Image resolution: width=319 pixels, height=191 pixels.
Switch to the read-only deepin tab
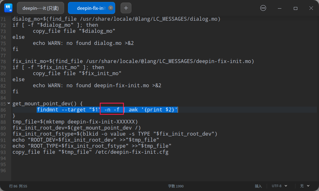pos(41,8)
